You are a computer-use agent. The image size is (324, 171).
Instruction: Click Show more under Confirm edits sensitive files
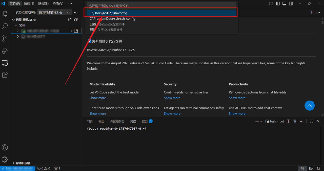(x=172, y=98)
